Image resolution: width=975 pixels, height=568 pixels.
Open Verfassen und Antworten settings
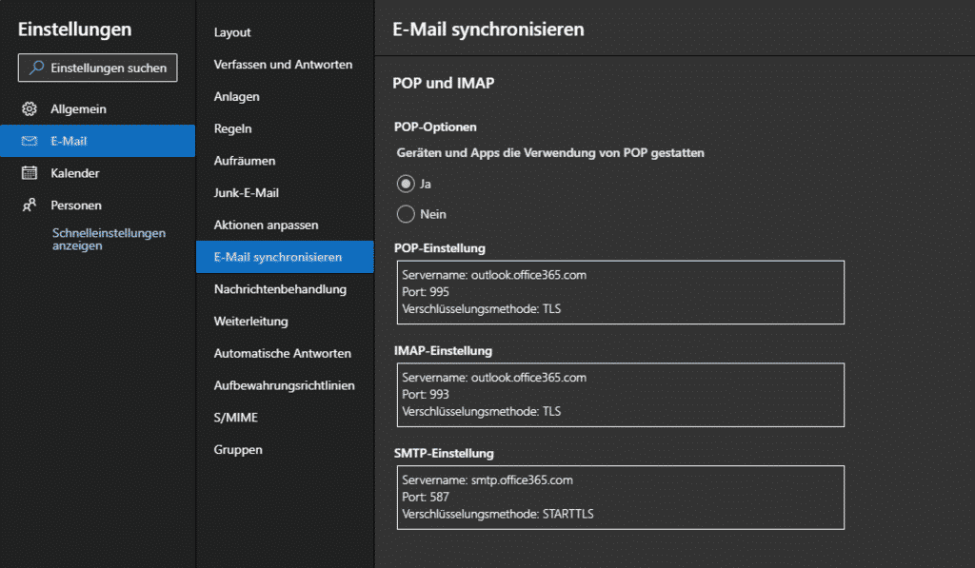pyautogui.click(x=285, y=65)
